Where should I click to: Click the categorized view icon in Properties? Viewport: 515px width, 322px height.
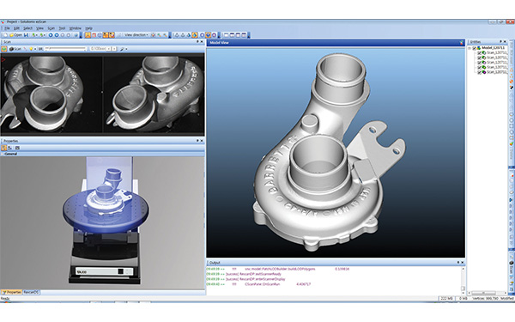coord(4,148)
